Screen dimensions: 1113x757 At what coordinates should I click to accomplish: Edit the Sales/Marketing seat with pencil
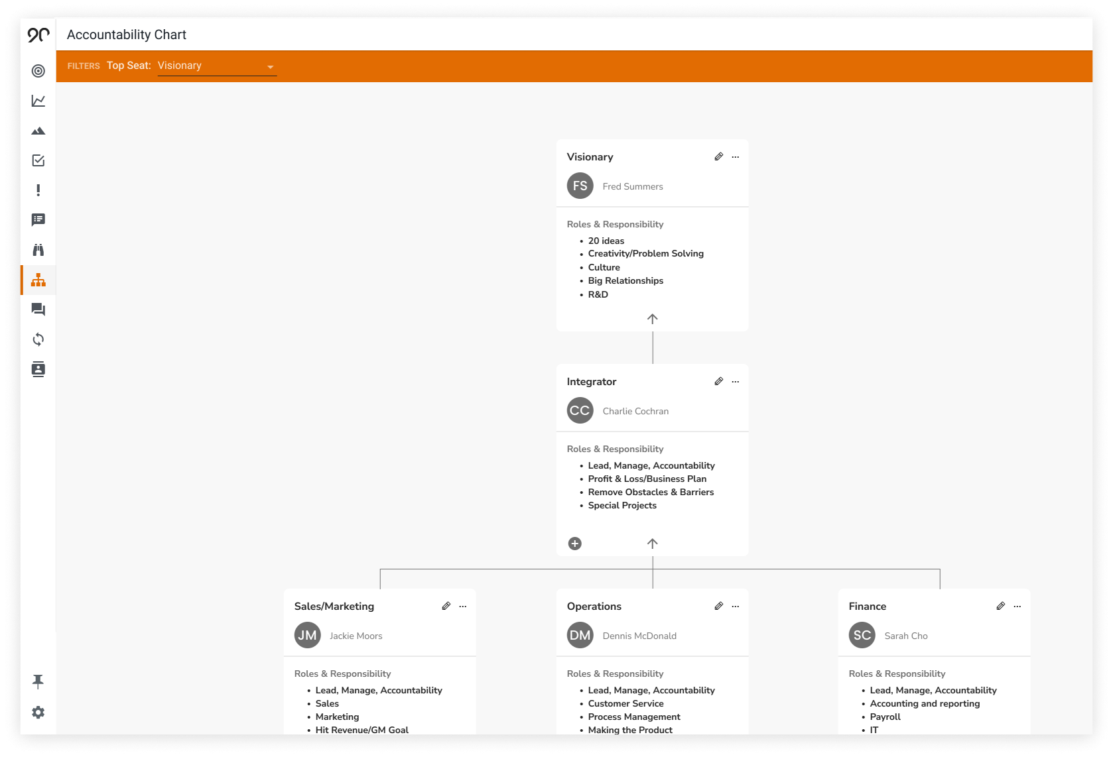point(446,607)
